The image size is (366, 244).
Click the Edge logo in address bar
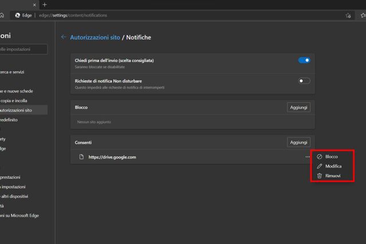point(18,15)
